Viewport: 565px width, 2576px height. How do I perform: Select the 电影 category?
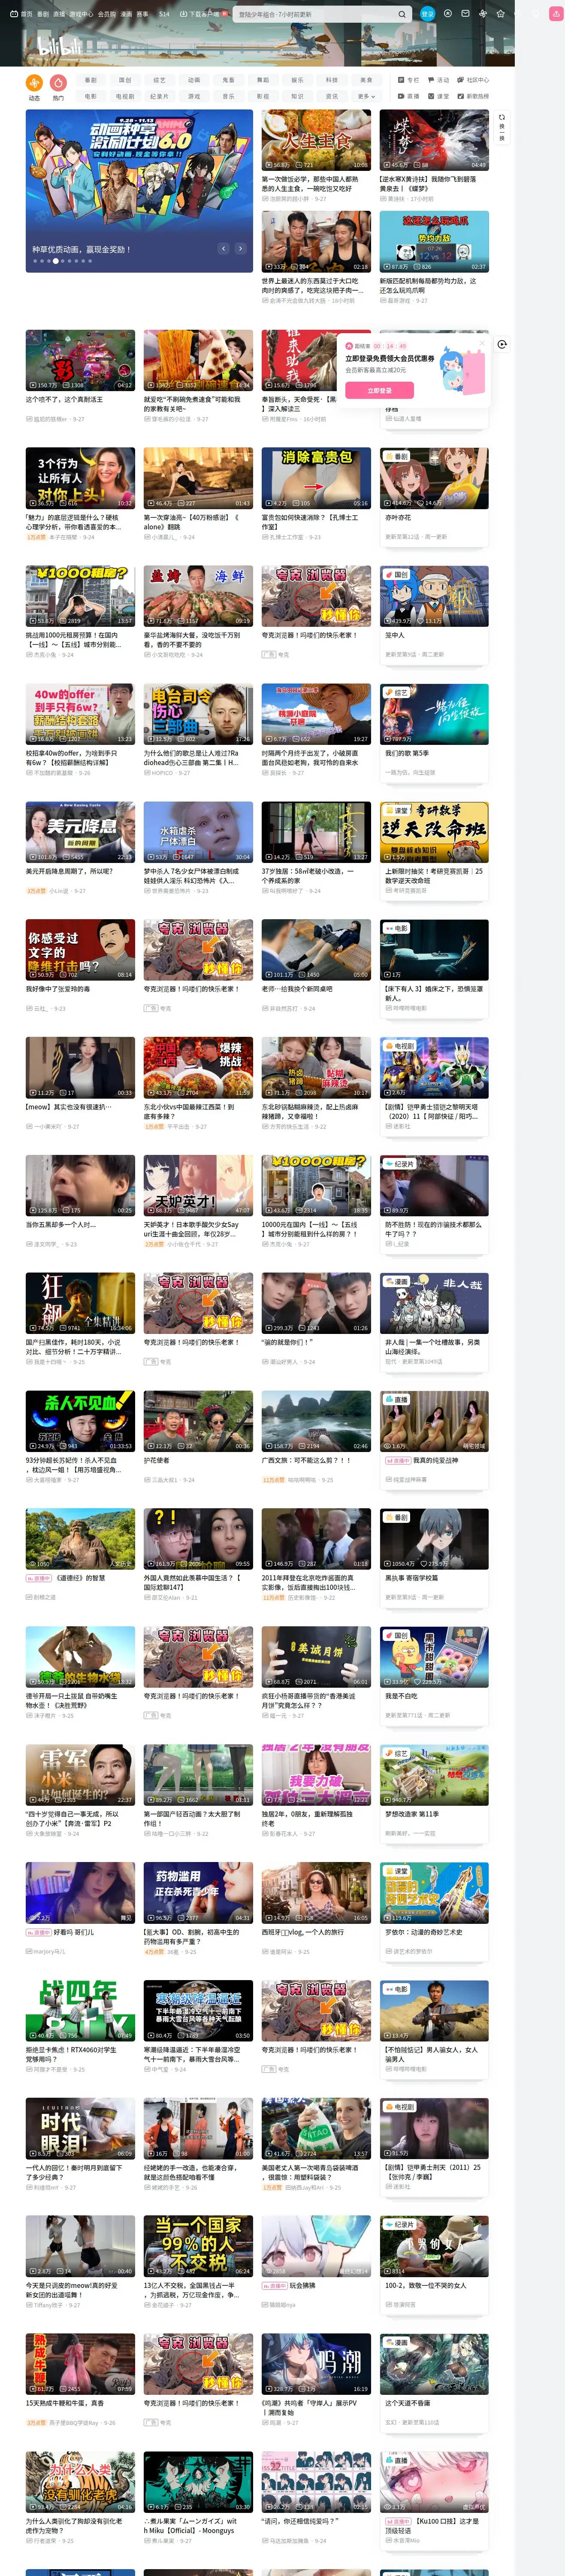coord(91,96)
